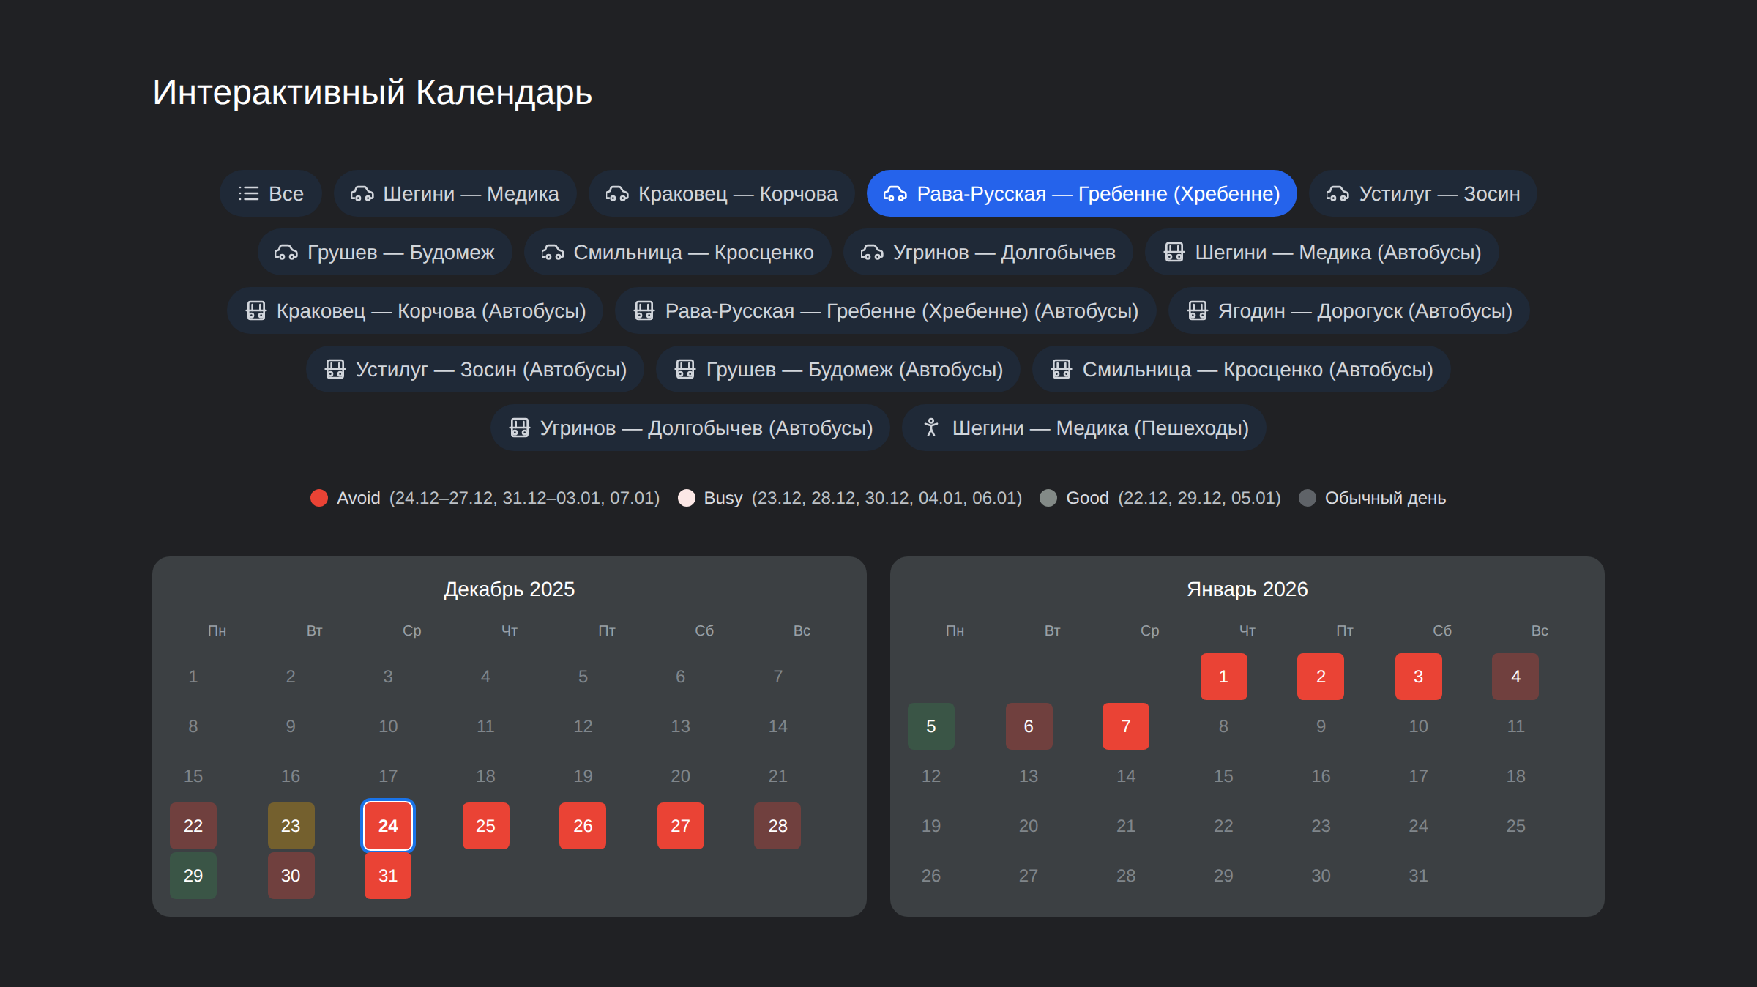Toggle Смильница — Кросценко car filter

pos(677,252)
